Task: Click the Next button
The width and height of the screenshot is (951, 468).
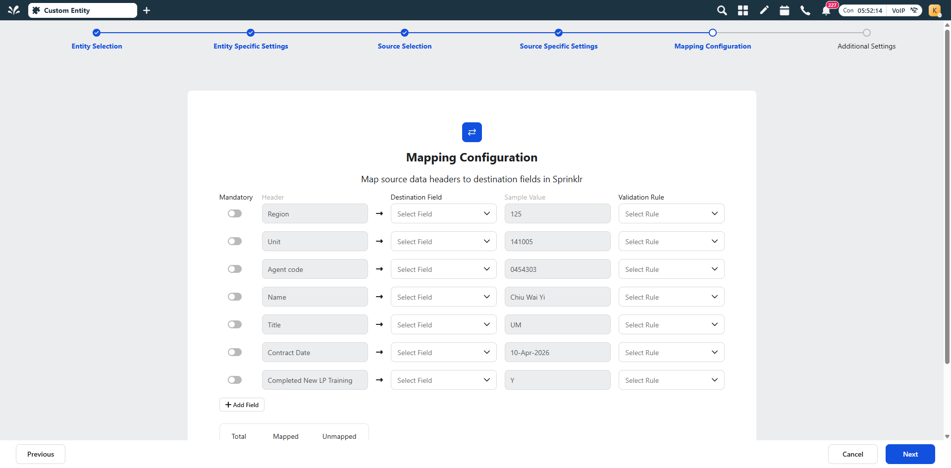Action: [x=910, y=454]
